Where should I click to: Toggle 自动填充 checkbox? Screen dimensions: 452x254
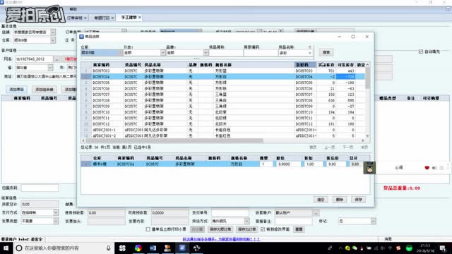(421, 52)
